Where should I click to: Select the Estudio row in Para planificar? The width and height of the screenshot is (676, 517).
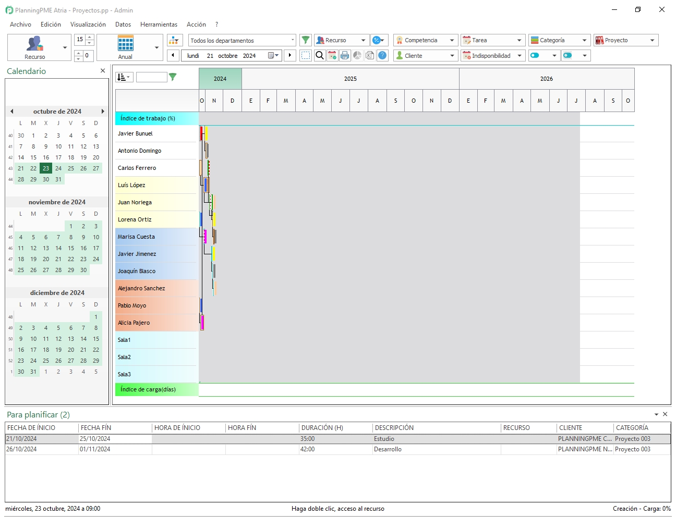[338, 439]
